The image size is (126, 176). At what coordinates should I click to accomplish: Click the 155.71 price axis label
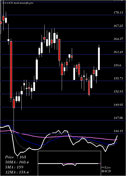[118, 78]
